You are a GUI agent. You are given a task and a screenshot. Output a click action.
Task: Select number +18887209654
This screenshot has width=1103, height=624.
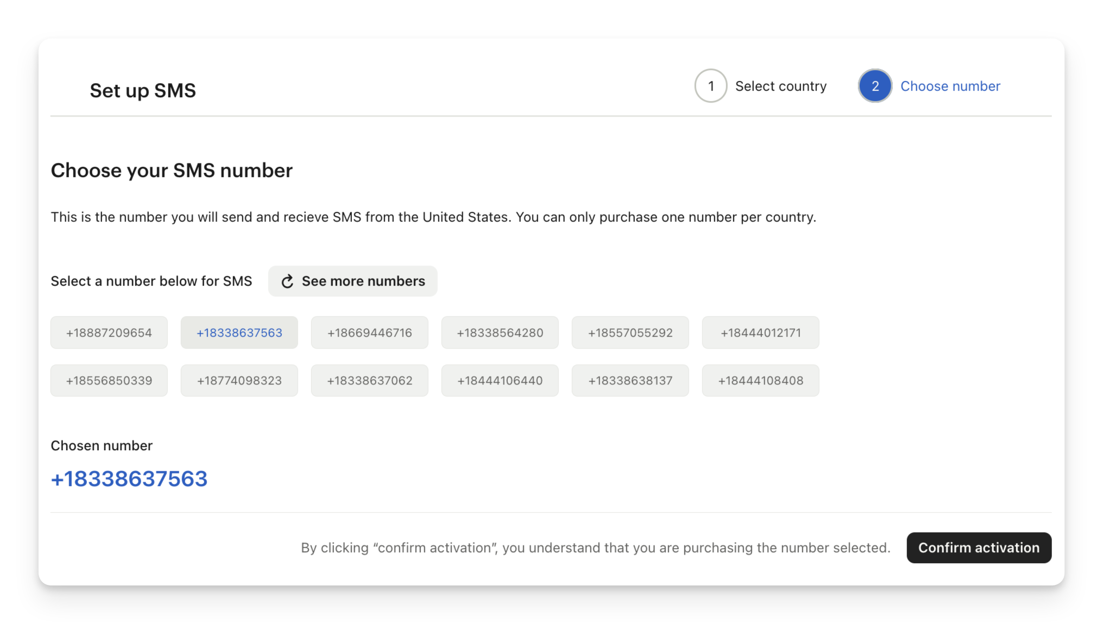point(109,332)
